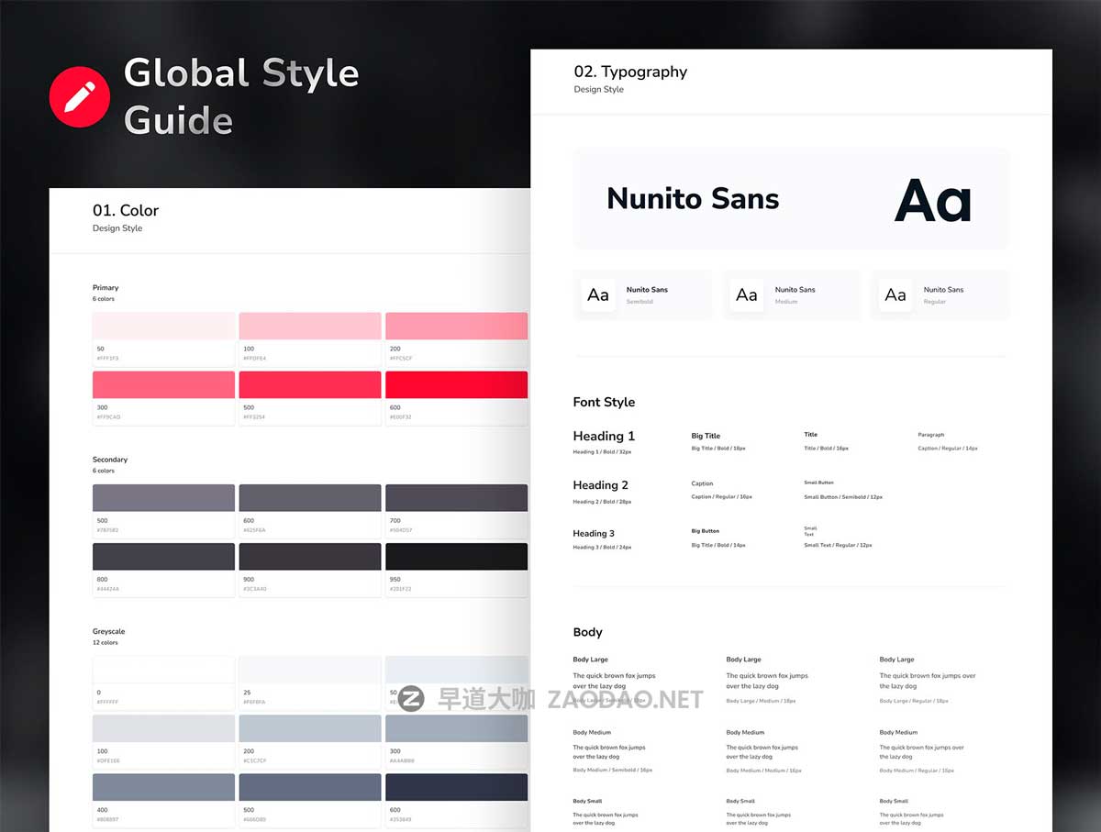Pick the Primary 200 pink swatch

tap(456, 326)
